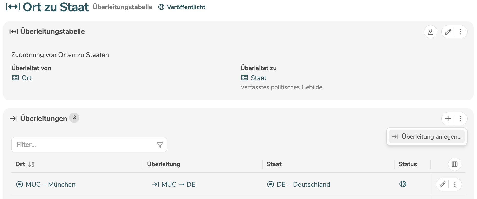Open the column configuration icon in the table header

pyautogui.click(x=454, y=164)
